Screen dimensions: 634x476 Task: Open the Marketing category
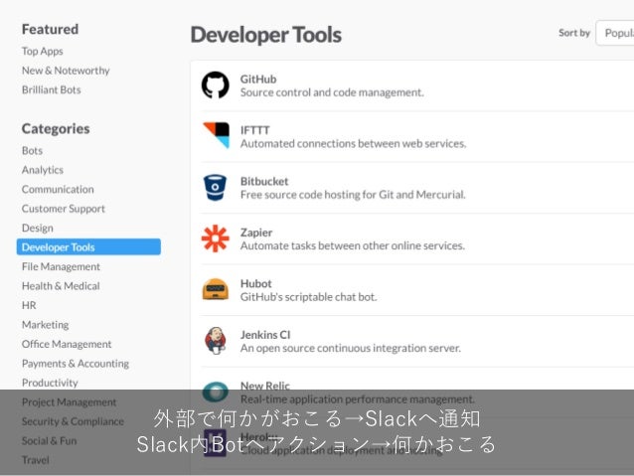click(46, 325)
